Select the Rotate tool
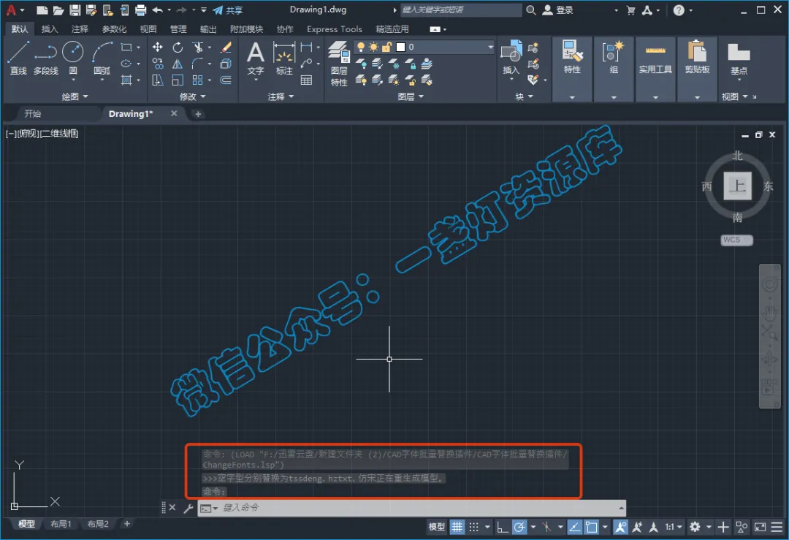Viewport: 789px width, 540px height. [x=177, y=47]
